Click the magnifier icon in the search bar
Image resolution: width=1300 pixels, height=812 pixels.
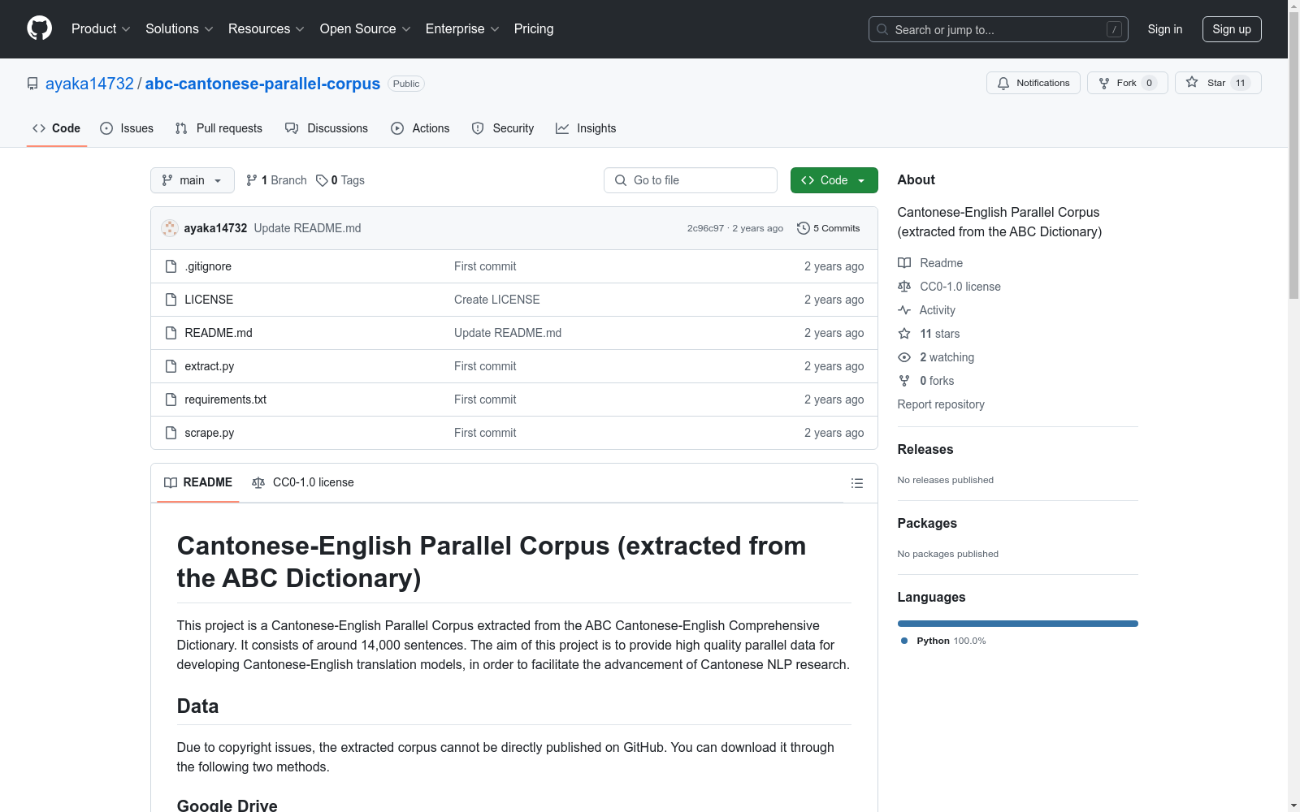pos(882,29)
